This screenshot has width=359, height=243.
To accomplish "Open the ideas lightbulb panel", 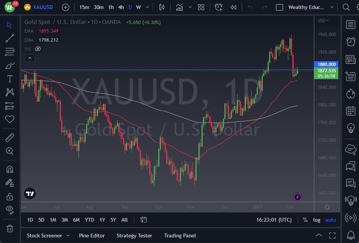I will [x=350, y=128].
